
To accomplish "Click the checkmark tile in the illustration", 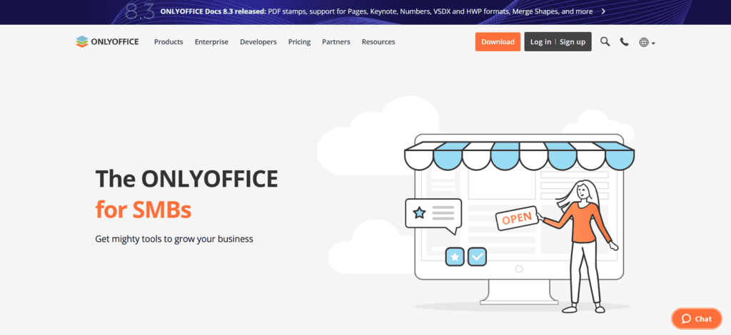I will click(477, 257).
